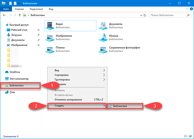Click New folder icon in title bar
The image size is (194, 139).
click(x=15, y=3)
